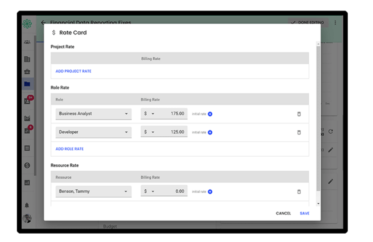Change currency for Developer rate
Screen dimensions: 373x242
pos(149,132)
